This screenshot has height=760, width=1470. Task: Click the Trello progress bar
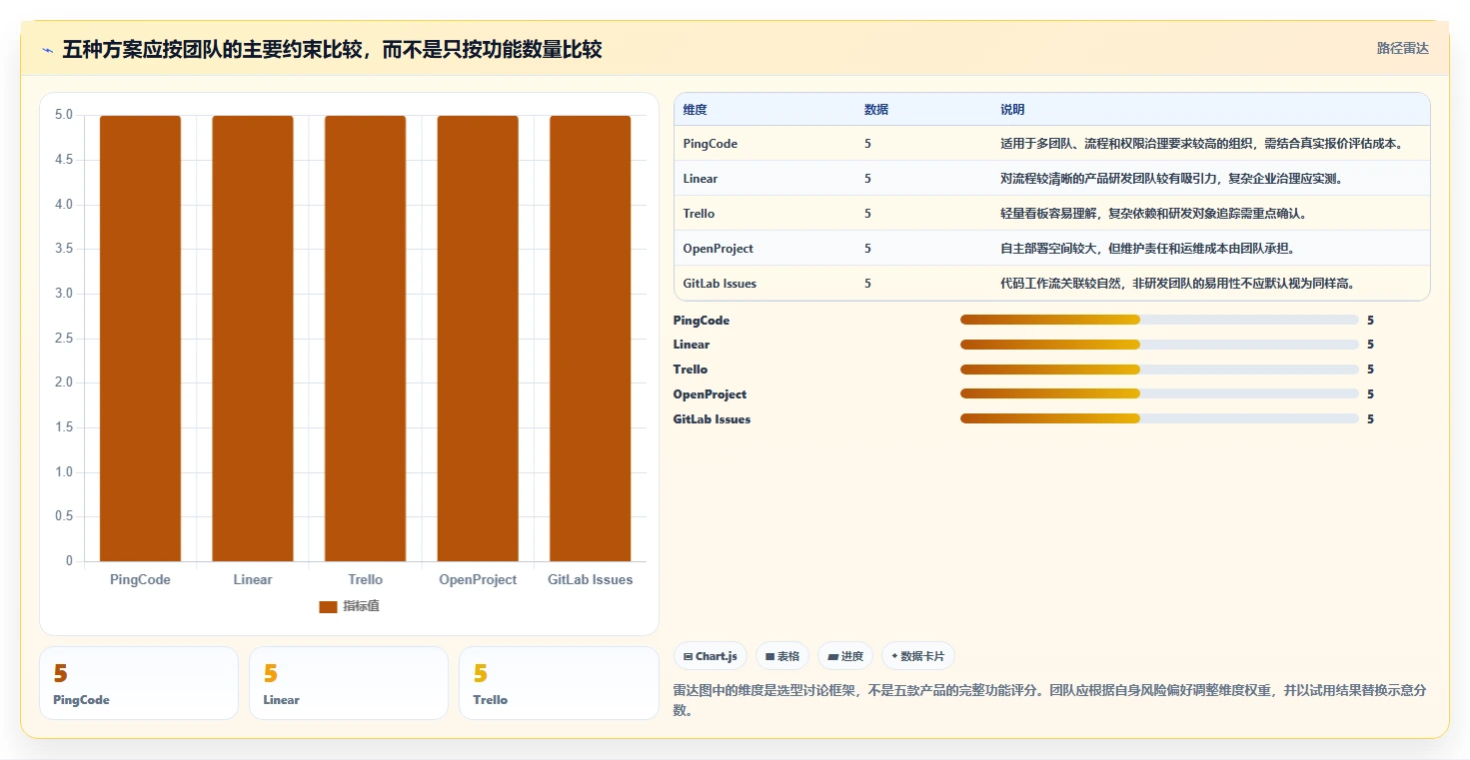coord(1159,370)
